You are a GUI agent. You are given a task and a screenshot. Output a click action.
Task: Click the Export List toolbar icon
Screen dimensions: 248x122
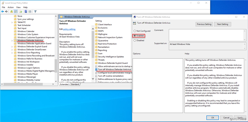20,11
